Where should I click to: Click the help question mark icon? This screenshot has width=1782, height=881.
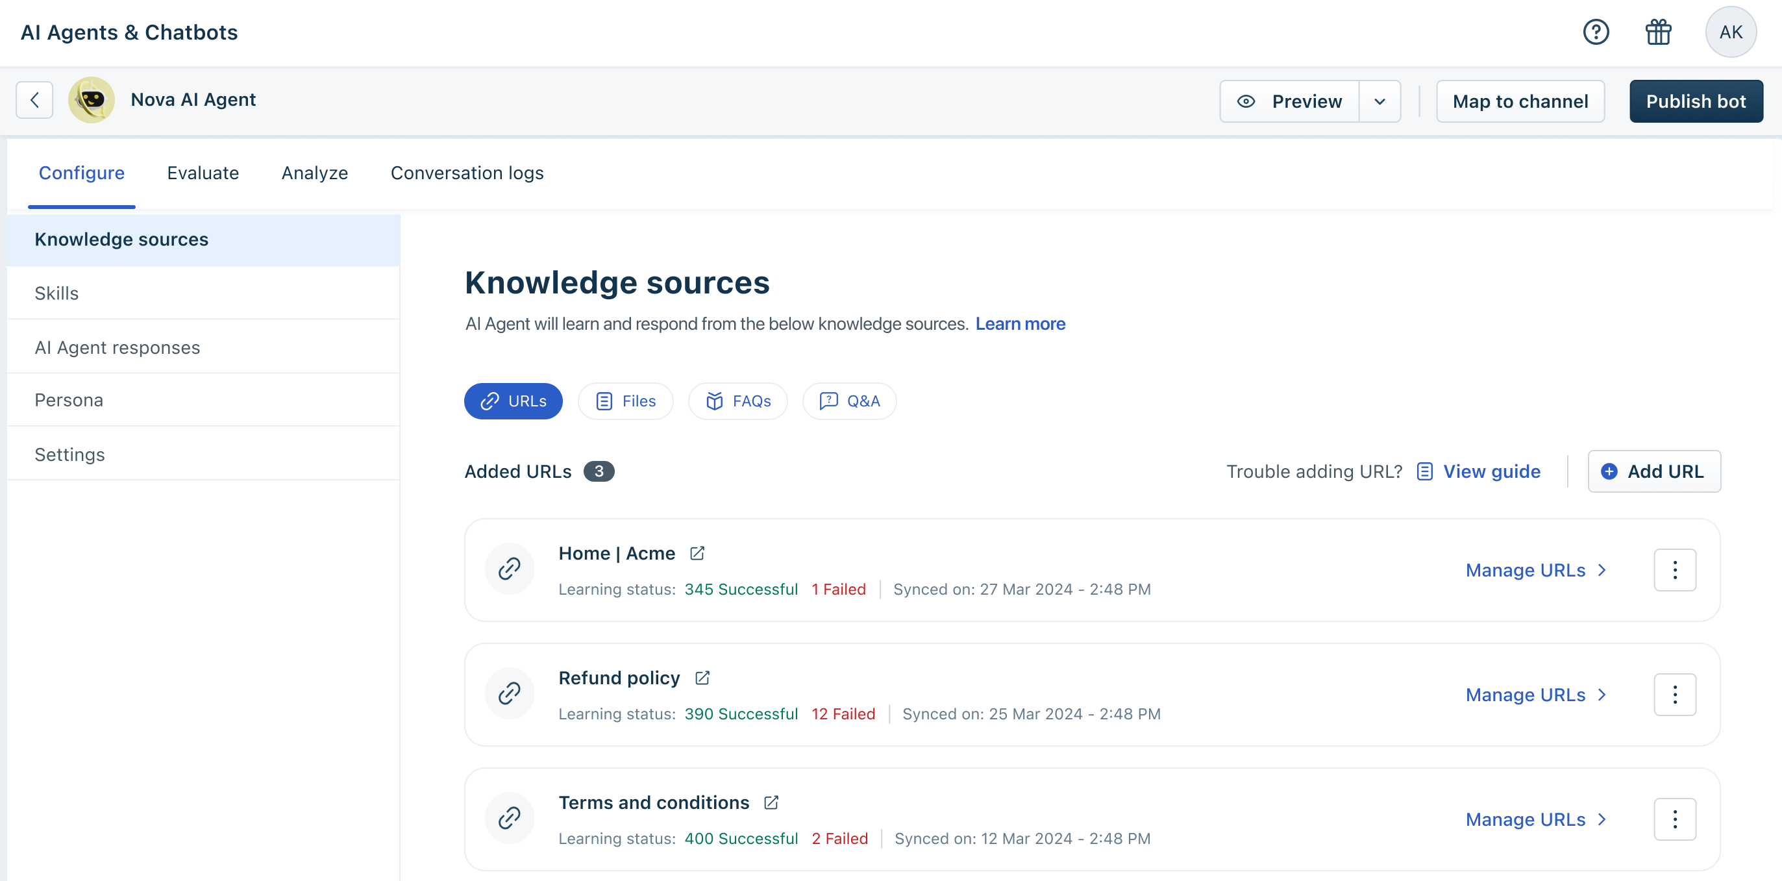tap(1595, 32)
